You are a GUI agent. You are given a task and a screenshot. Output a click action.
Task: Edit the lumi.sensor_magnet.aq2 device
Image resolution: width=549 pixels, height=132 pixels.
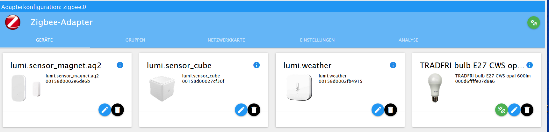105,110
